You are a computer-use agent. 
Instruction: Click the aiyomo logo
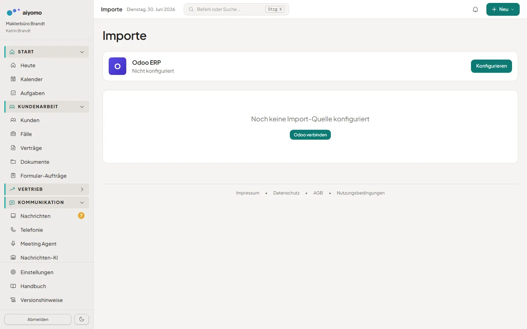click(24, 12)
